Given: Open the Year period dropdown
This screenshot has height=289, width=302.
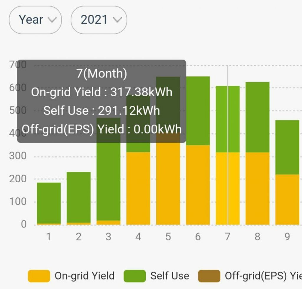Looking at the screenshot, I should coord(35,20).
